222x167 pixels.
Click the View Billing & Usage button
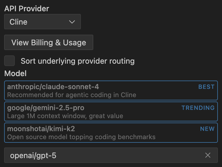click(x=49, y=42)
